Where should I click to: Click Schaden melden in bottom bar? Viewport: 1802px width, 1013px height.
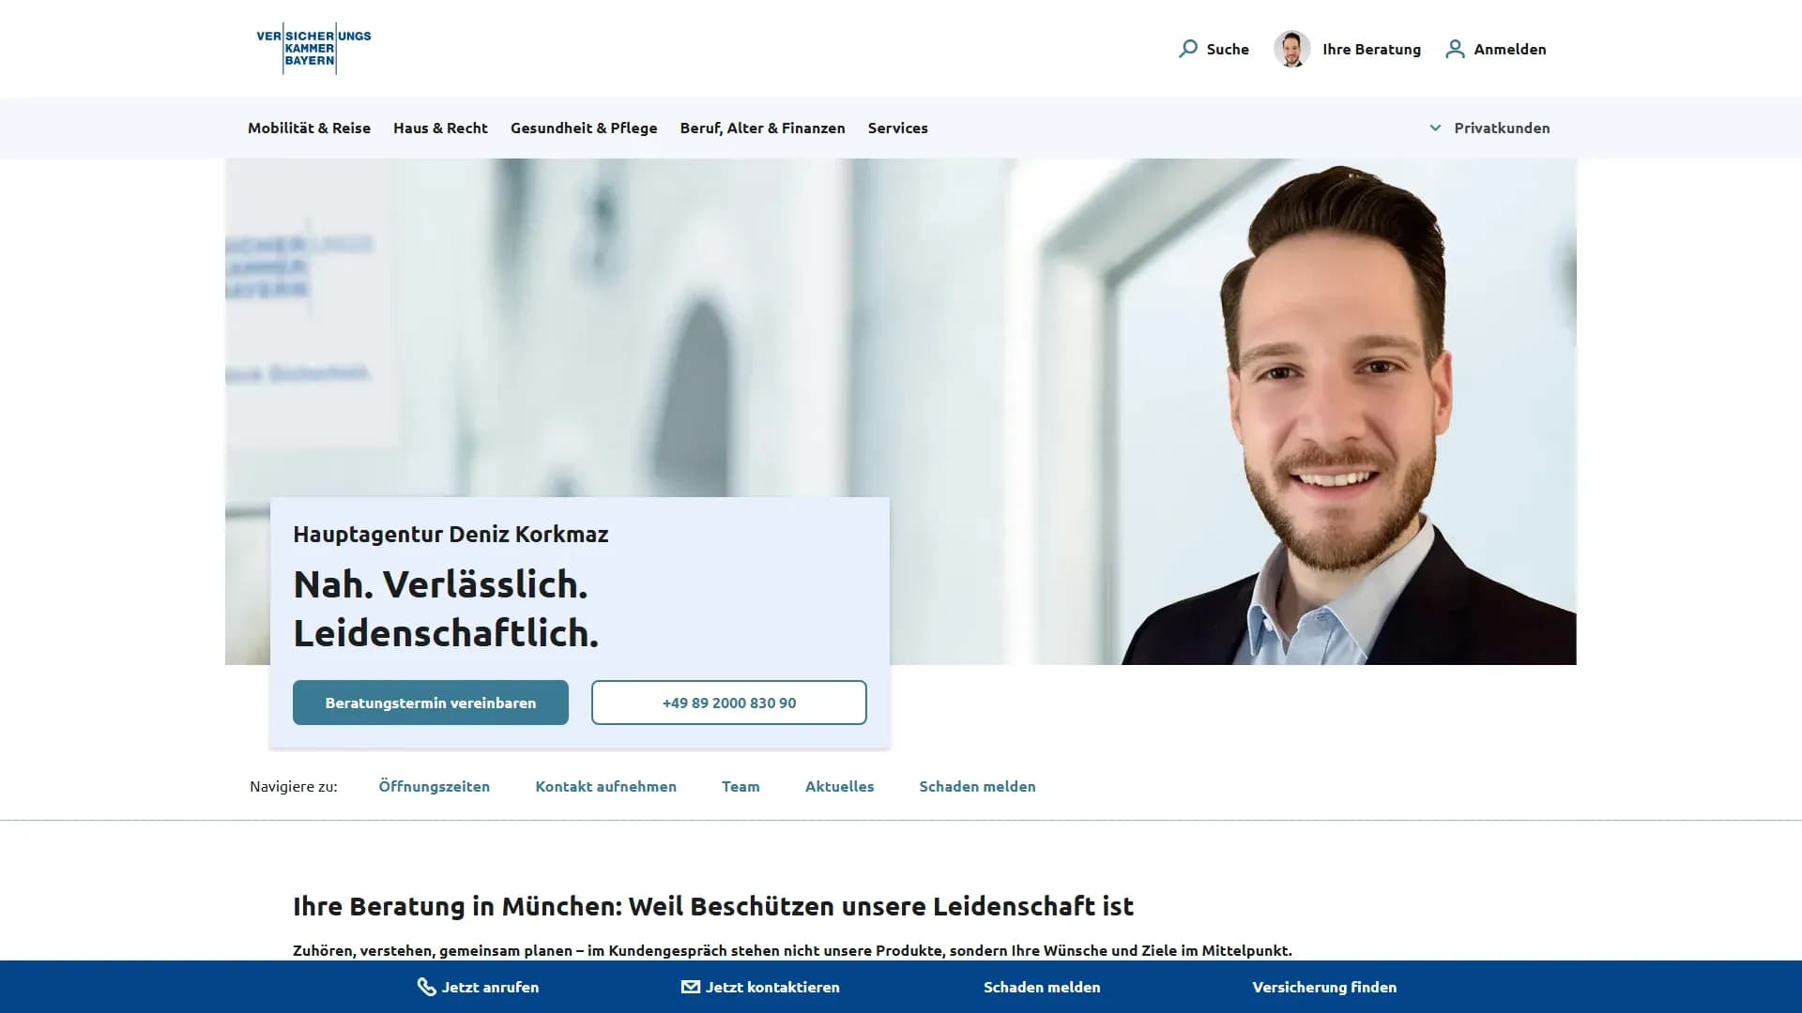click(x=1041, y=987)
